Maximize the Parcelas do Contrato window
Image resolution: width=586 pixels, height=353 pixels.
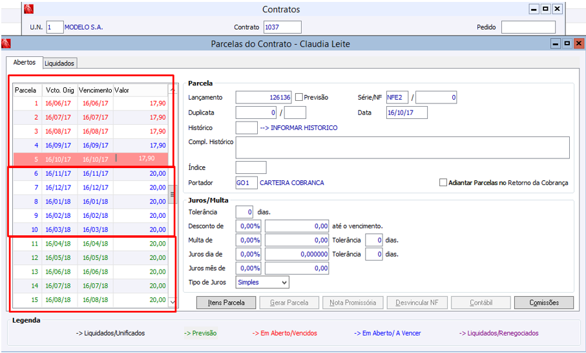click(x=567, y=44)
